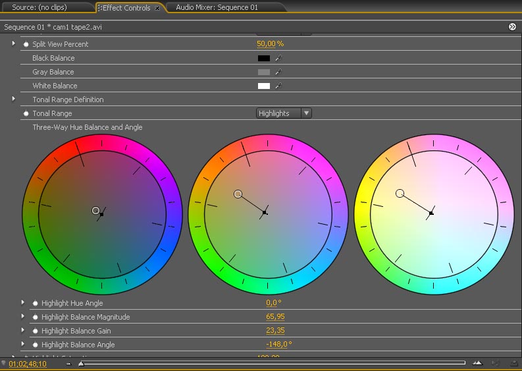Switch to Audio Mixer: Sequence 01 tab

[x=217, y=8]
